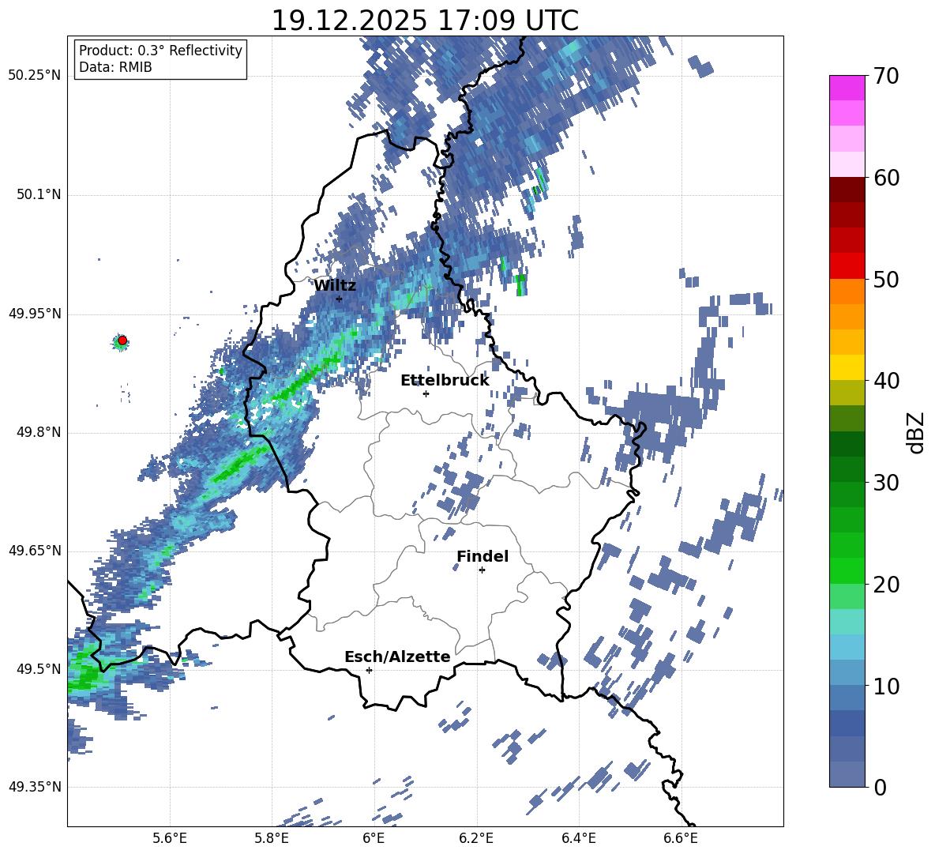
Task: Click the bright red 50 dBZ swatch
Action: [847, 265]
